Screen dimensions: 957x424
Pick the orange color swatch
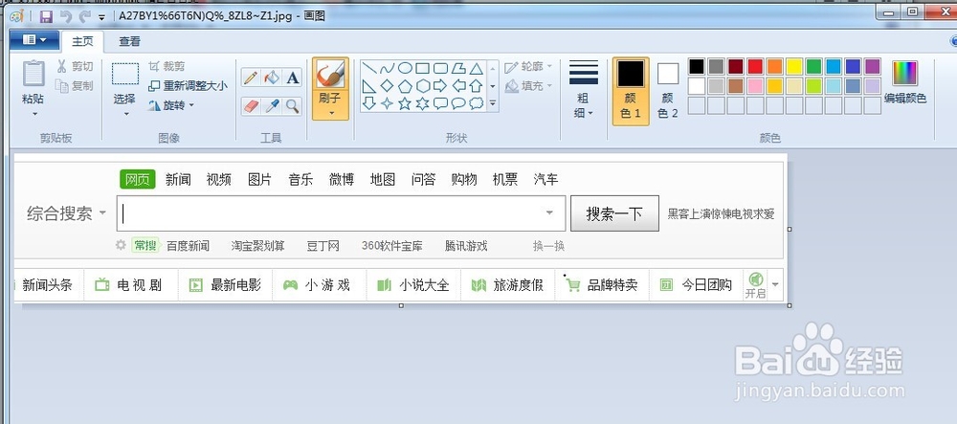(x=774, y=66)
